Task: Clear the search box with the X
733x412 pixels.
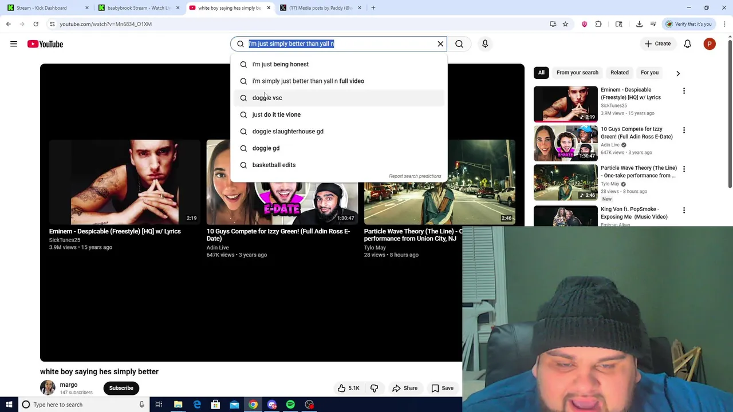Action: (440, 43)
